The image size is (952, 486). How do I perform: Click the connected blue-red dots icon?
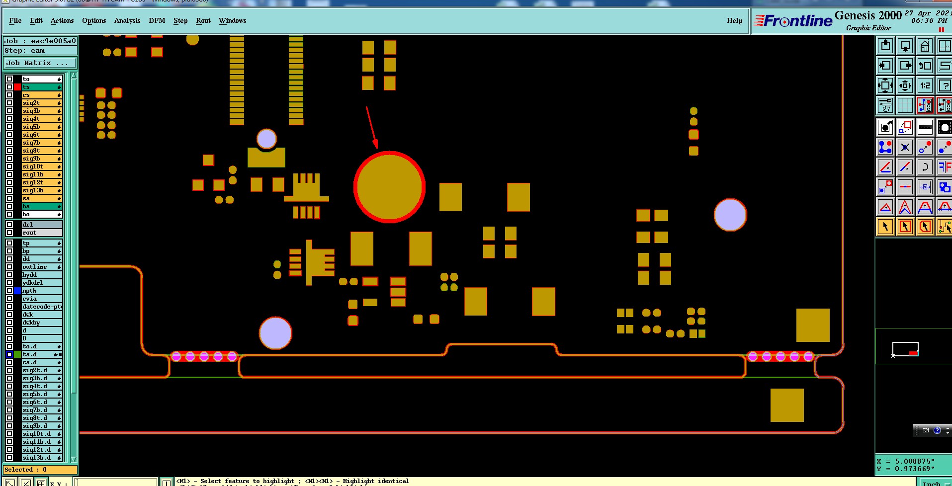[x=885, y=147]
